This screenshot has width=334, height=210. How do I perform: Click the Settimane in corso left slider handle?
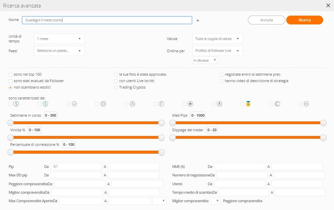tap(11, 123)
